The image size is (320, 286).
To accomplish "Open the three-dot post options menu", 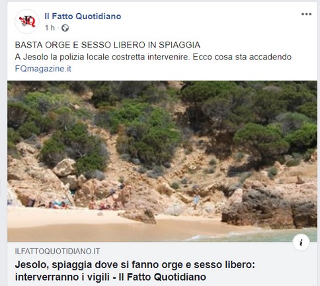I will pyautogui.click(x=306, y=15).
